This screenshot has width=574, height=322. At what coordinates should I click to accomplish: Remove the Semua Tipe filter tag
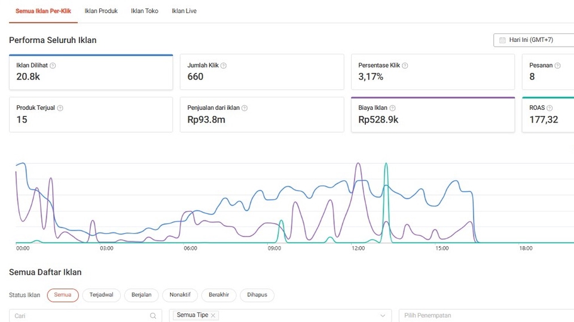coord(213,315)
